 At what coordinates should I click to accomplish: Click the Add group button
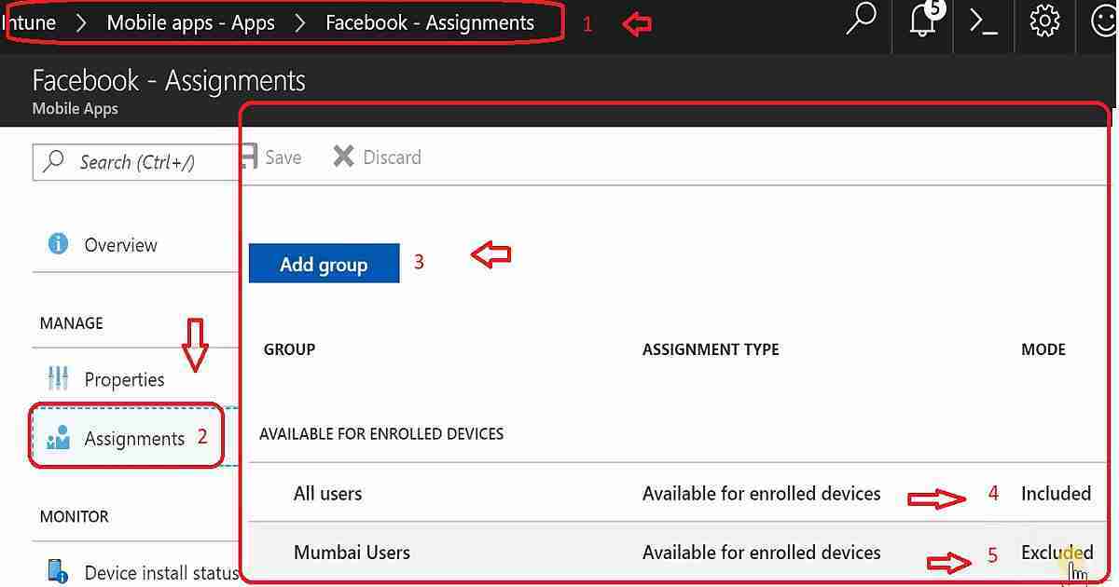[x=324, y=264]
